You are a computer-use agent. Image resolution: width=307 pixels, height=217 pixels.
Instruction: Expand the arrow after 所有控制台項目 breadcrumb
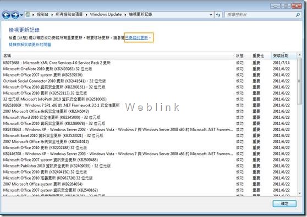point(86,15)
